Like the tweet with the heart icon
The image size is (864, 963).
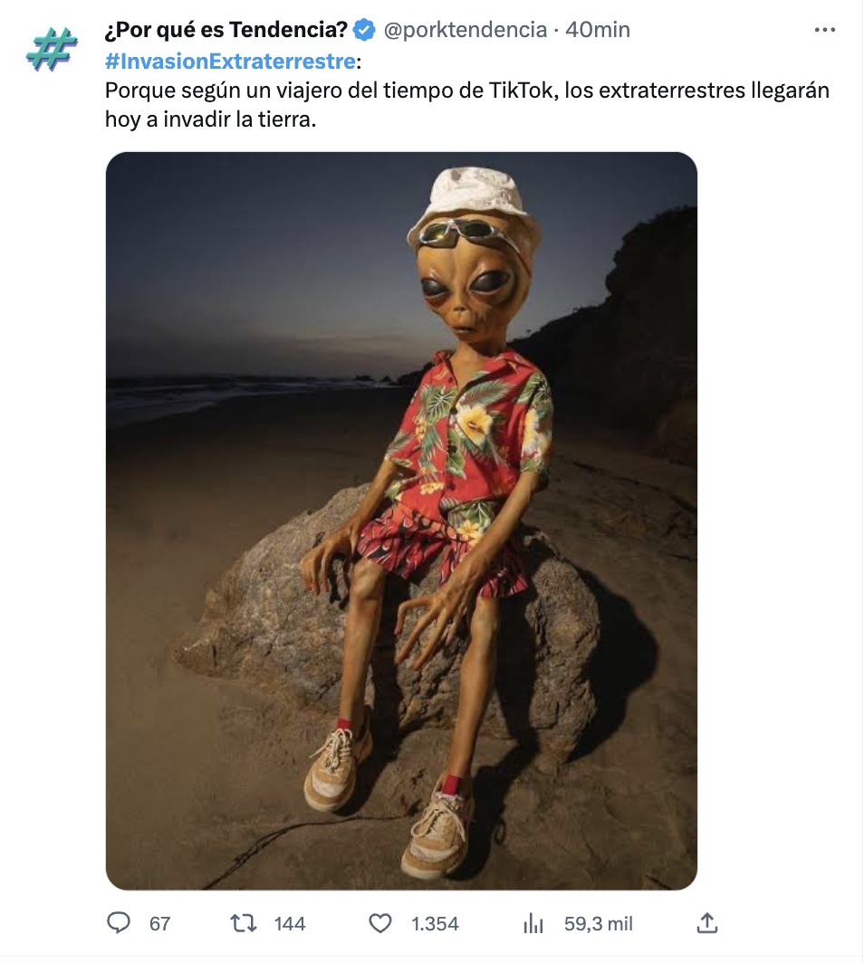click(x=379, y=923)
